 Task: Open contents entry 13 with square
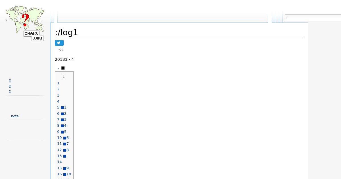[x=62, y=156]
